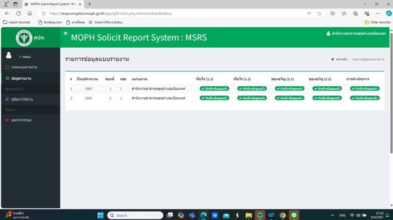Click the เรี่ยไร (1.1) status button in row 2
Screen dimensions: 393x220
click(214, 98)
